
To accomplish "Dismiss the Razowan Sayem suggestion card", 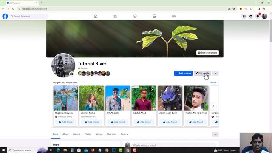I will 74,90.
